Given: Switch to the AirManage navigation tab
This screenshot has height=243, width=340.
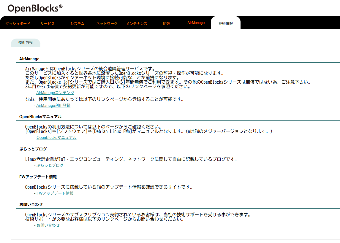Looking at the screenshot, I should tap(196, 23).
